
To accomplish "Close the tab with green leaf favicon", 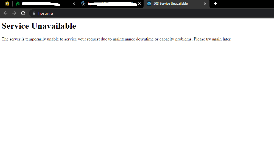I will [x=74, y=4].
